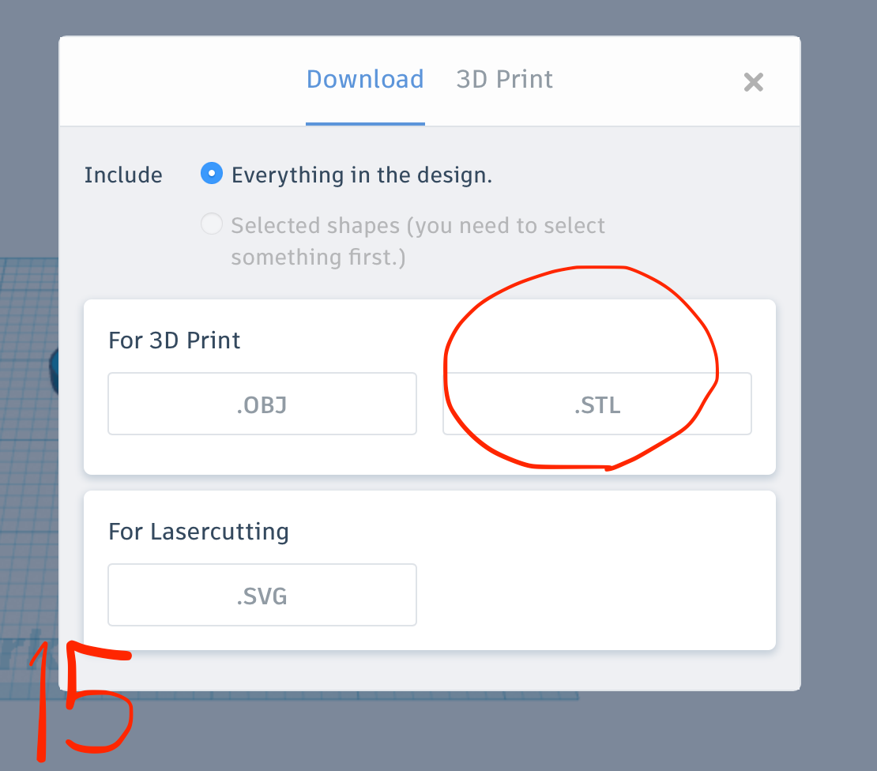Click the empty dialog header left of Download
Screen dimensions: 877x771
[182, 81]
